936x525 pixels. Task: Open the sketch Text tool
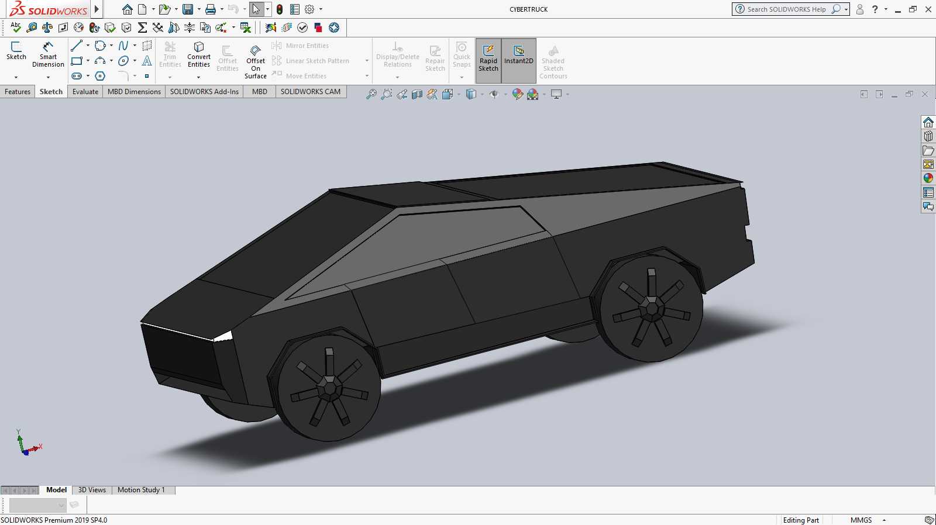coord(147,61)
